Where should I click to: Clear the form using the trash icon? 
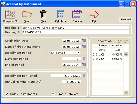(43, 14)
